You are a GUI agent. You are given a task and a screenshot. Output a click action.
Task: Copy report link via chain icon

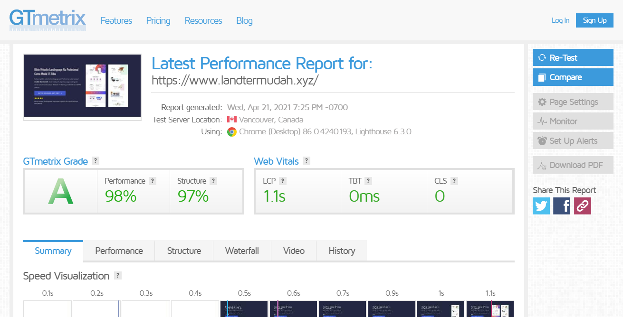(x=583, y=205)
